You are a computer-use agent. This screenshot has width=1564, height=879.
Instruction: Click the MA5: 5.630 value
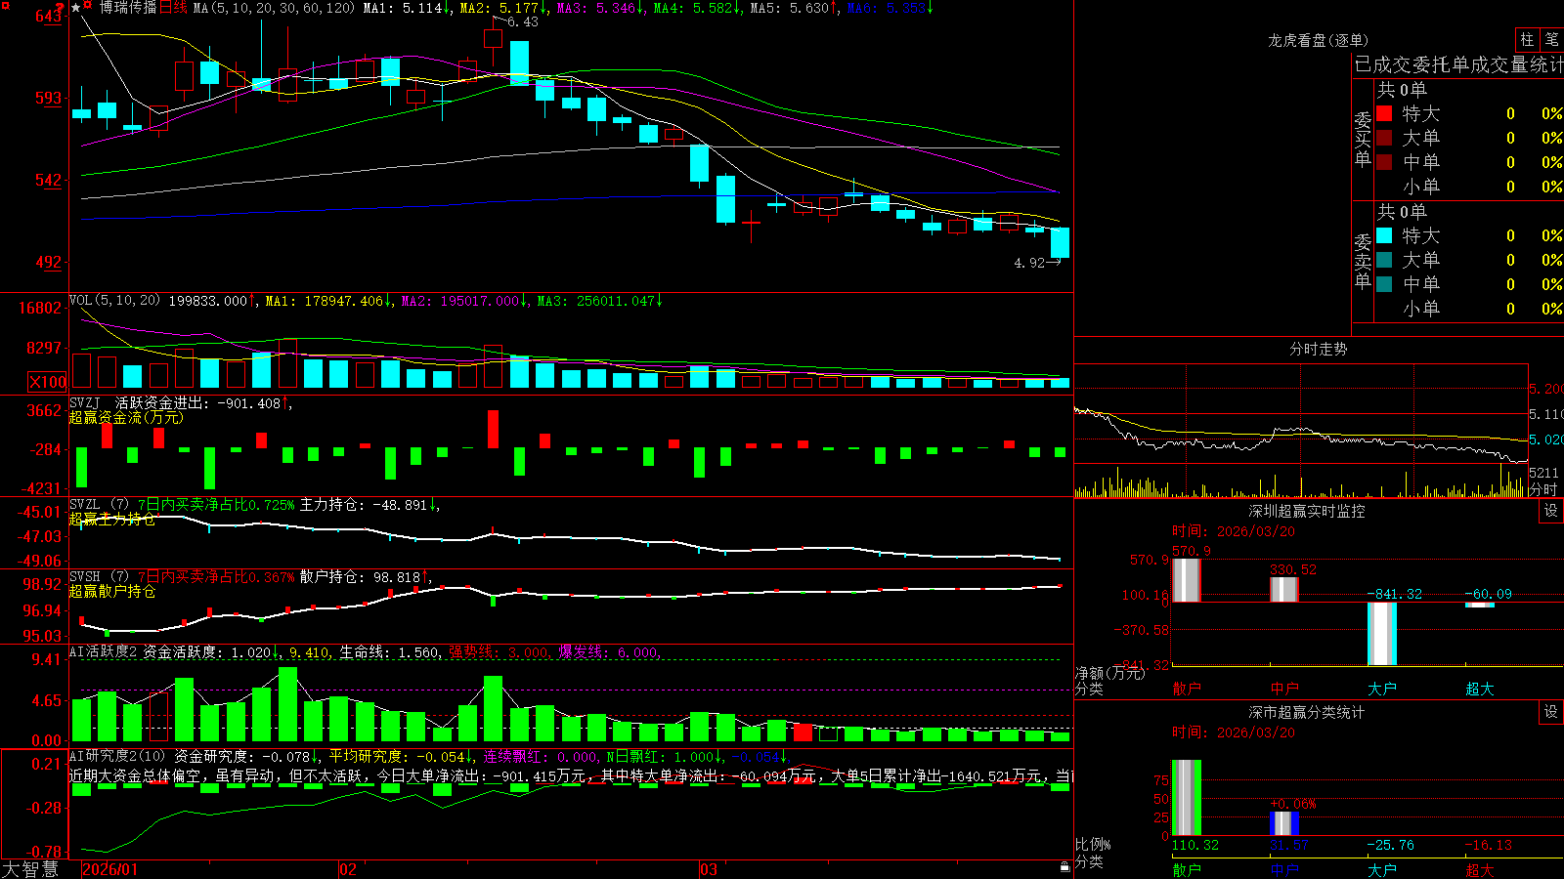(794, 8)
